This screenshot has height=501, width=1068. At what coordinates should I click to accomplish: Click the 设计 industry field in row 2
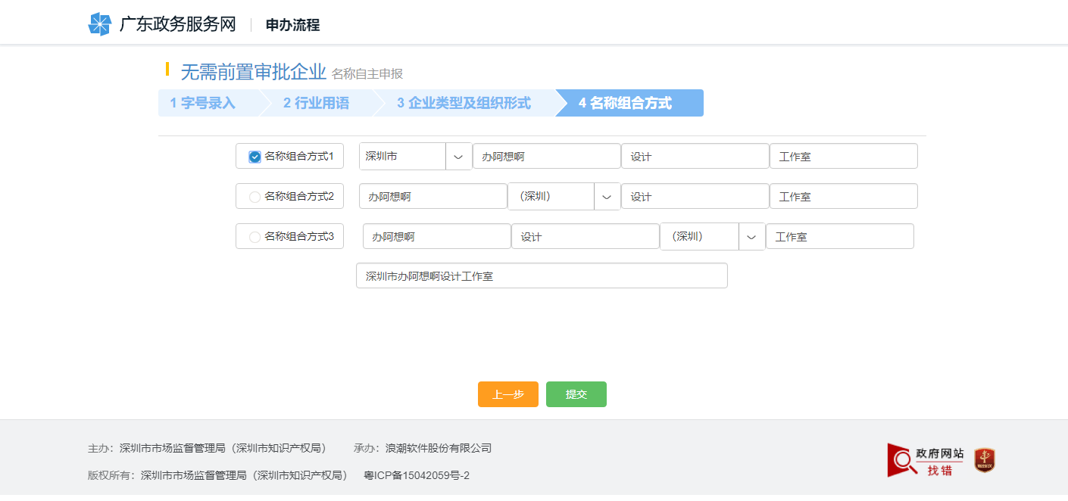pos(695,197)
